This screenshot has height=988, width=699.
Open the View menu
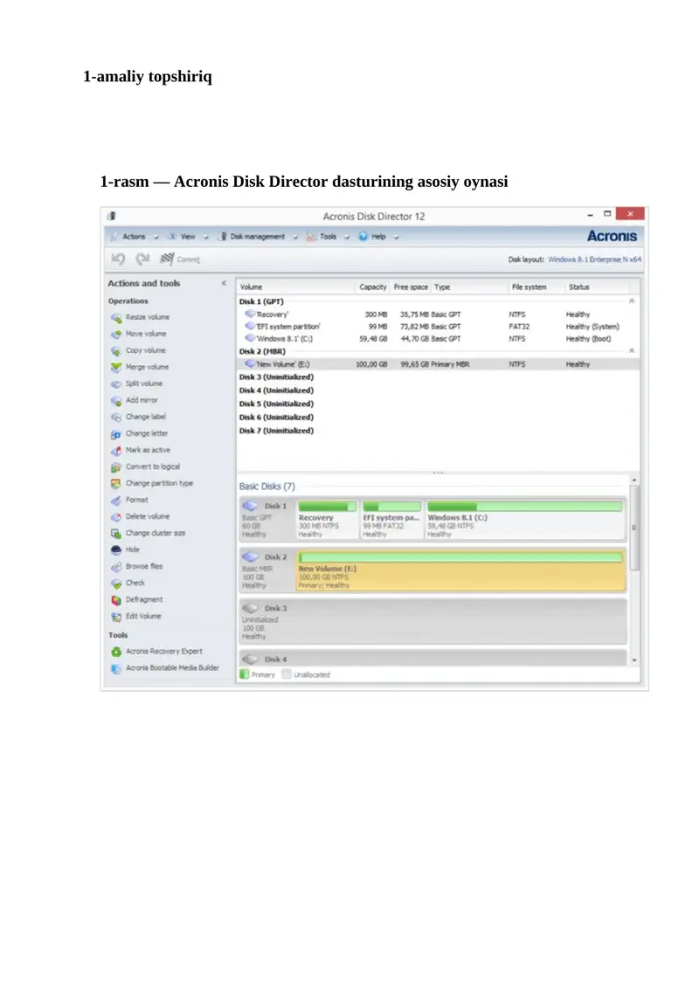point(188,237)
